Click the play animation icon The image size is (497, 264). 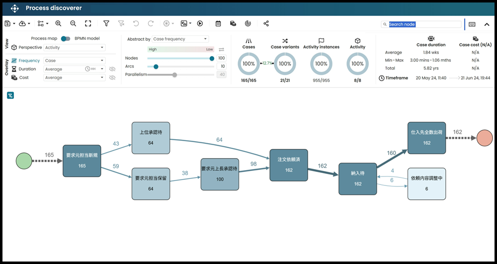coord(200,23)
